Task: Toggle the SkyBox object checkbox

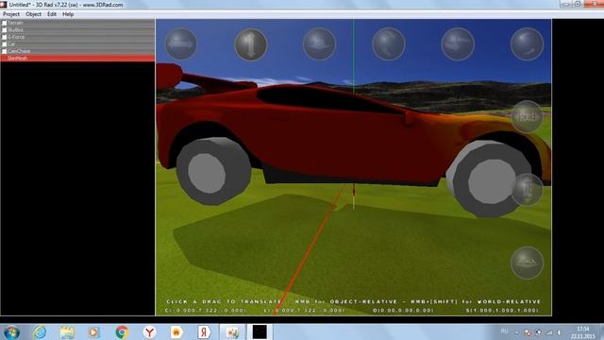Action: (4, 30)
